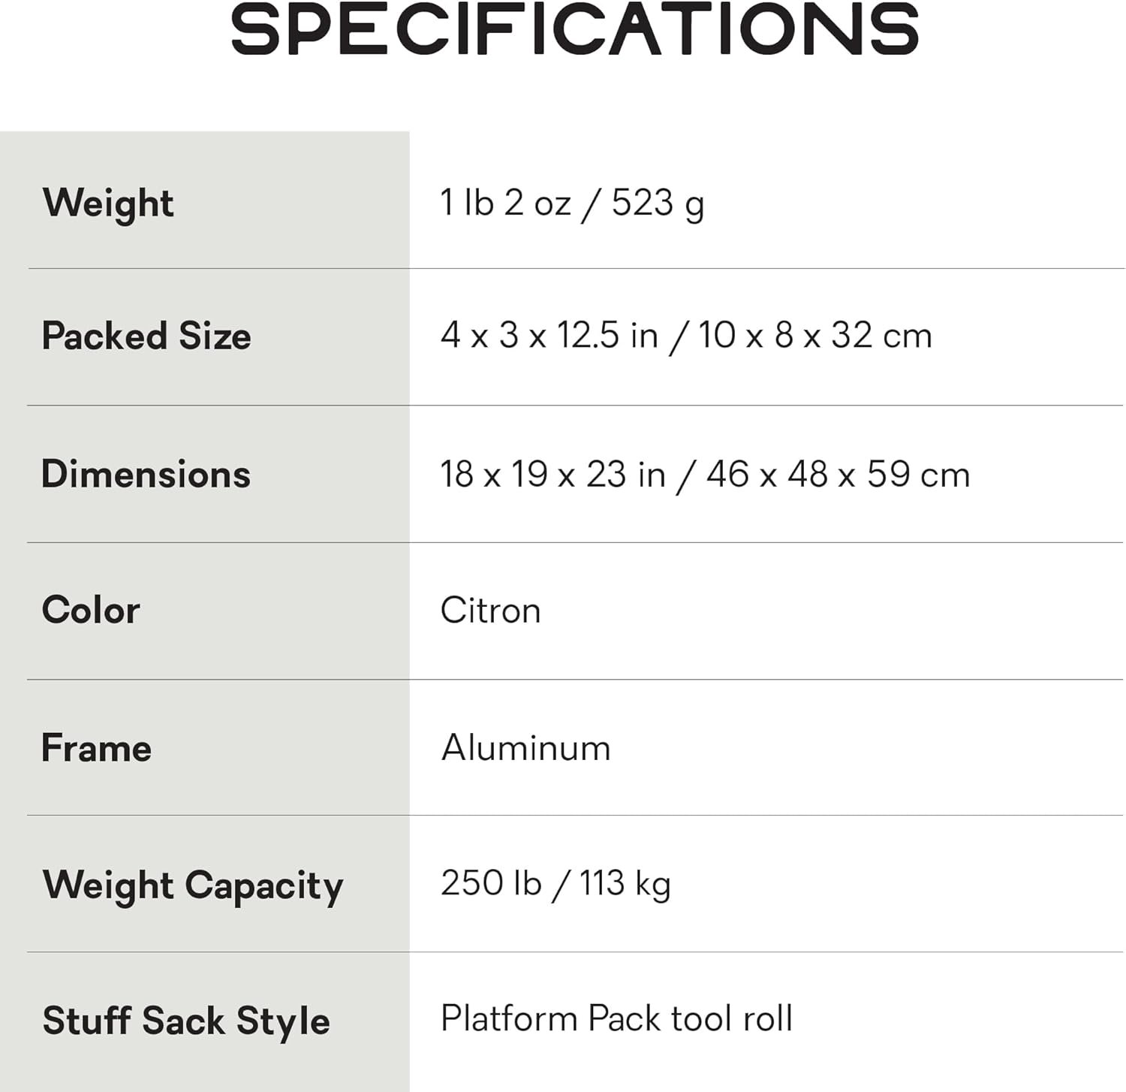This screenshot has height=1092, width=1126.
Task: Click the '1 lb 2 oz' weight value
Action: 505,203
